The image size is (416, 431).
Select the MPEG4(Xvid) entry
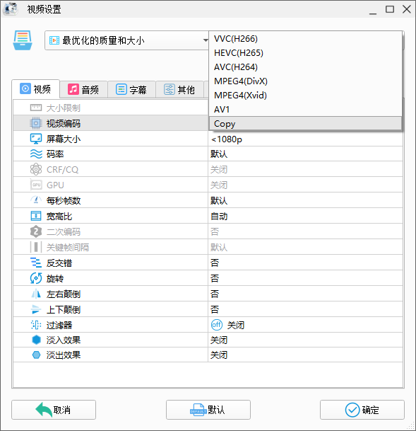coord(305,96)
